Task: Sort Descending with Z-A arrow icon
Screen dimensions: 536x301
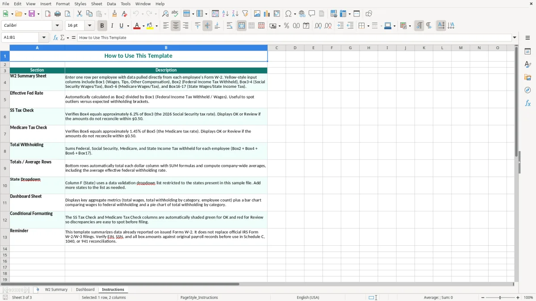Action: [235, 14]
